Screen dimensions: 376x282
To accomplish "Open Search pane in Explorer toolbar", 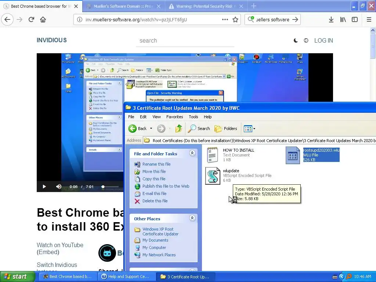I will pos(199,129).
